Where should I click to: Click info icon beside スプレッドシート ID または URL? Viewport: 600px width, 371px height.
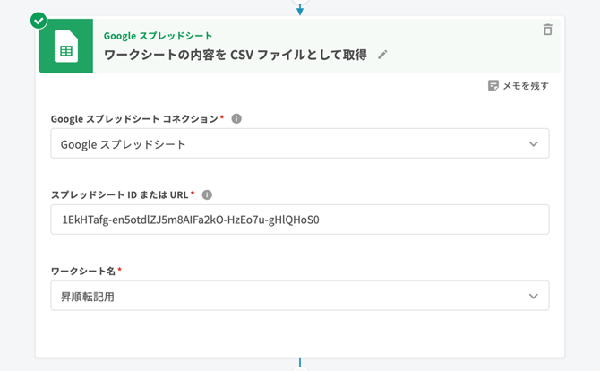(207, 194)
